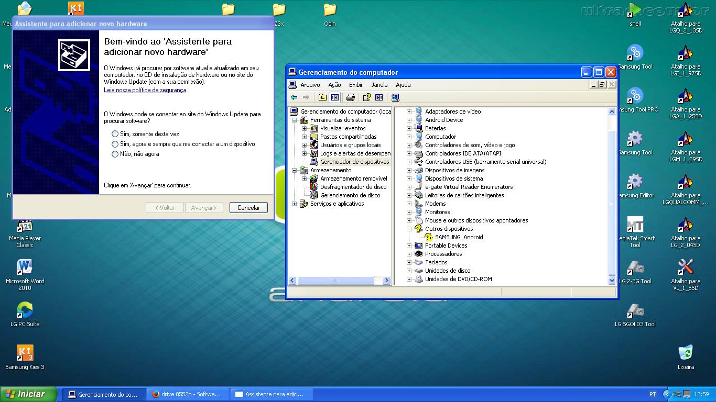The height and width of the screenshot is (402, 716).
Task: Click the printer icon in the toolbar
Action: (351, 97)
